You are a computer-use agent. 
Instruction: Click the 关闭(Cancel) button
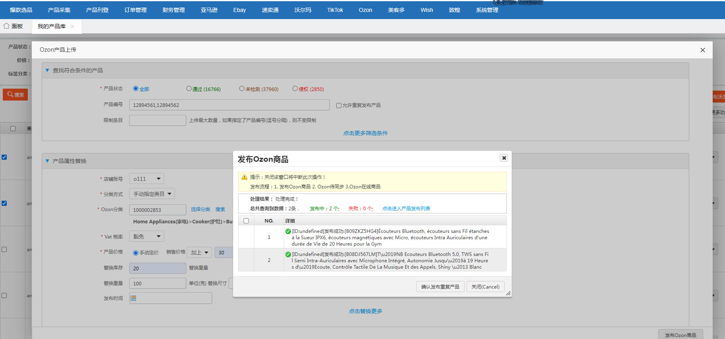click(x=485, y=287)
